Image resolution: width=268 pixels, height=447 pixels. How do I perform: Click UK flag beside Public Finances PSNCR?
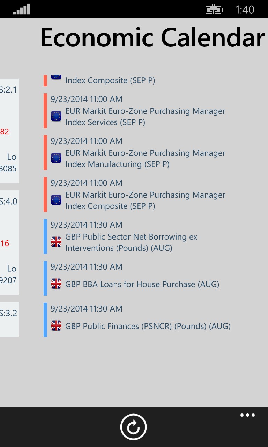click(x=56, y=326)
